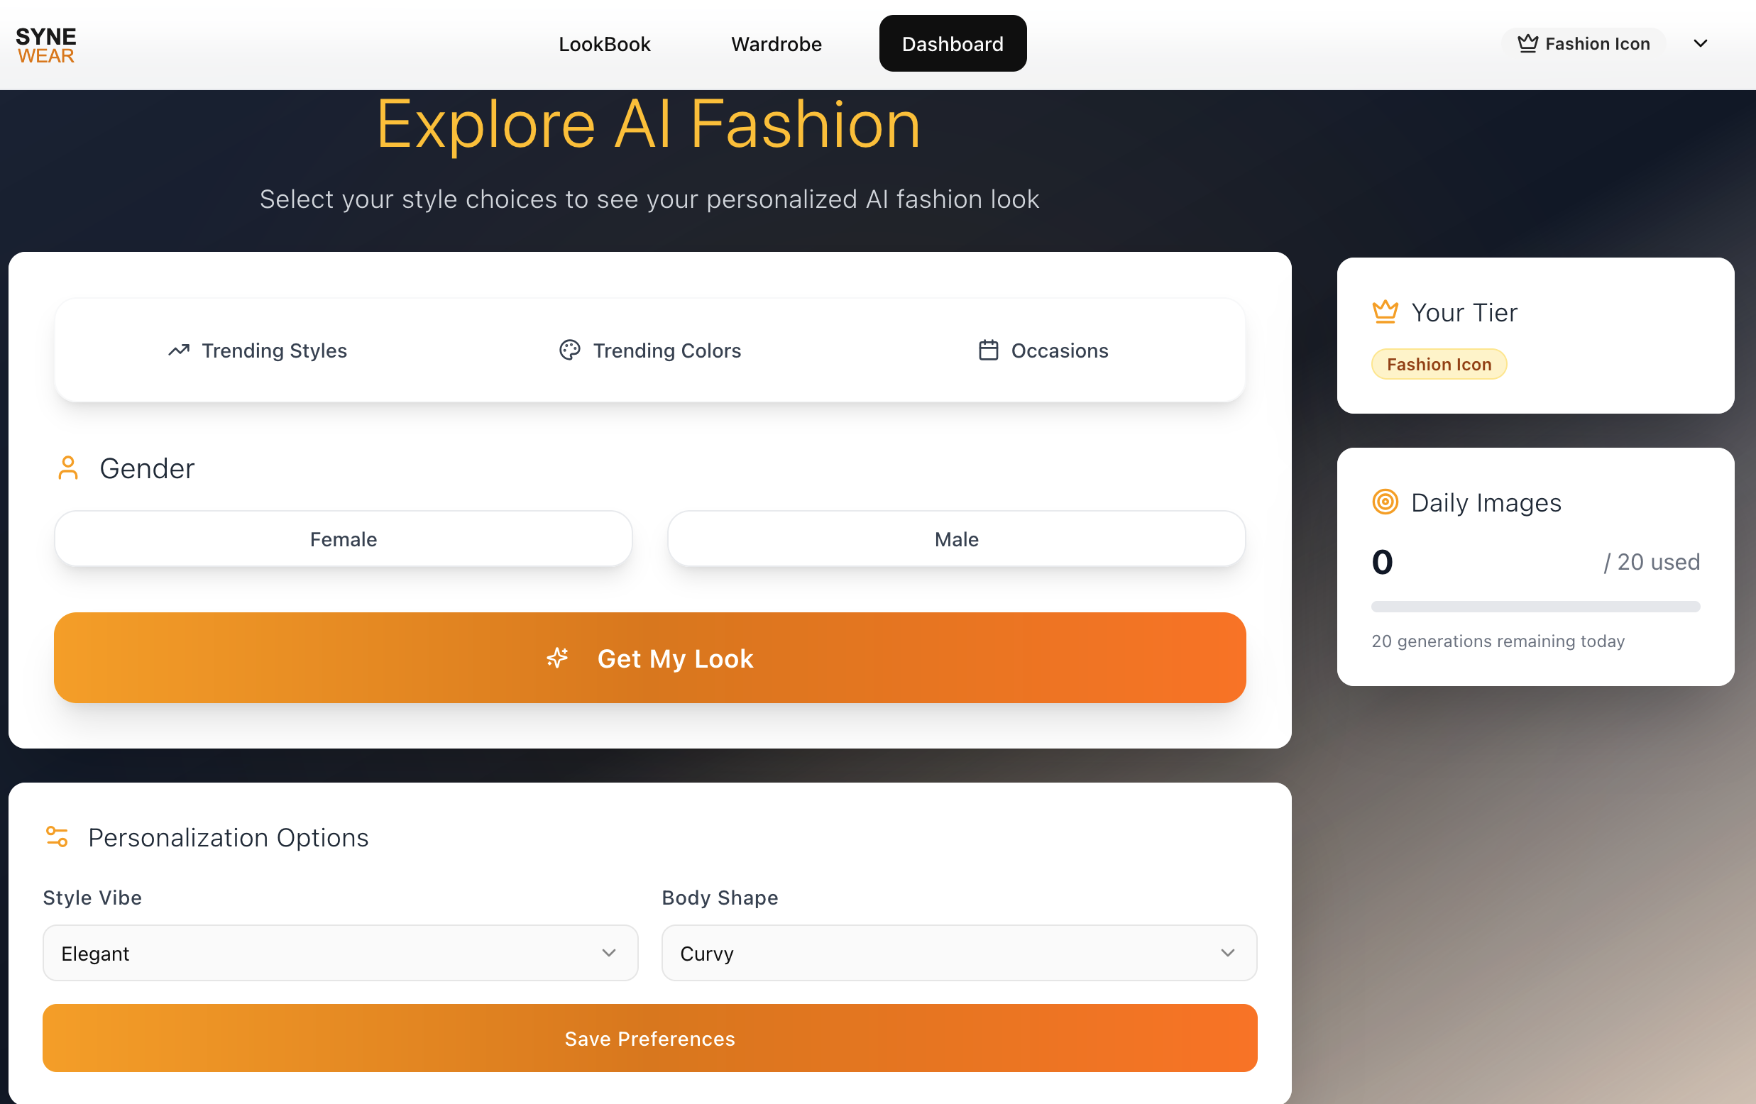Click the daily images usage progress bar
1756x1104 pixels.
[x=1535, y=607]
